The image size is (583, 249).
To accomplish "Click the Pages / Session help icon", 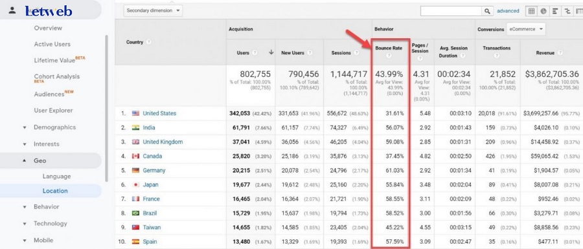I will tap(420, 58).
